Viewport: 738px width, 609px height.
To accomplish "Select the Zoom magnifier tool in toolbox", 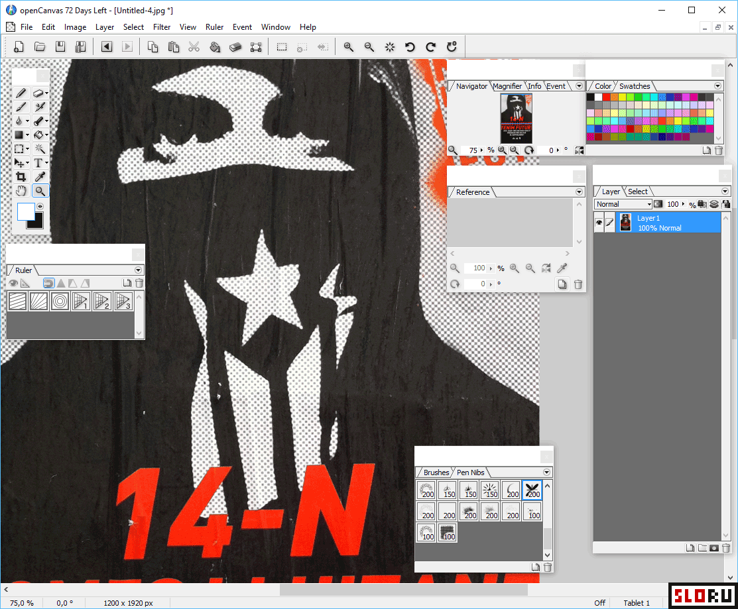I will [40, 191].
